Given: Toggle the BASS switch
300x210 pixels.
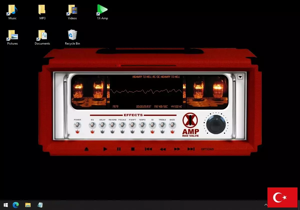Looking at the screenshot, I should (x=172, y=125).
